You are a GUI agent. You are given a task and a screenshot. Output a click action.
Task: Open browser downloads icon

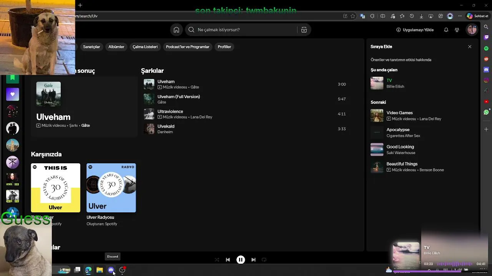(x=421, y=16)
